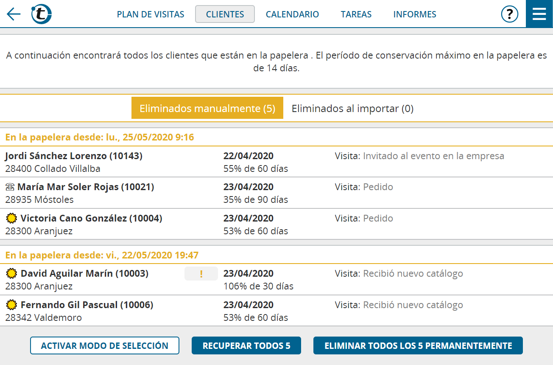Open the hamburger main menu
This screenshot has height=365, width=553.
coord(539,14)
